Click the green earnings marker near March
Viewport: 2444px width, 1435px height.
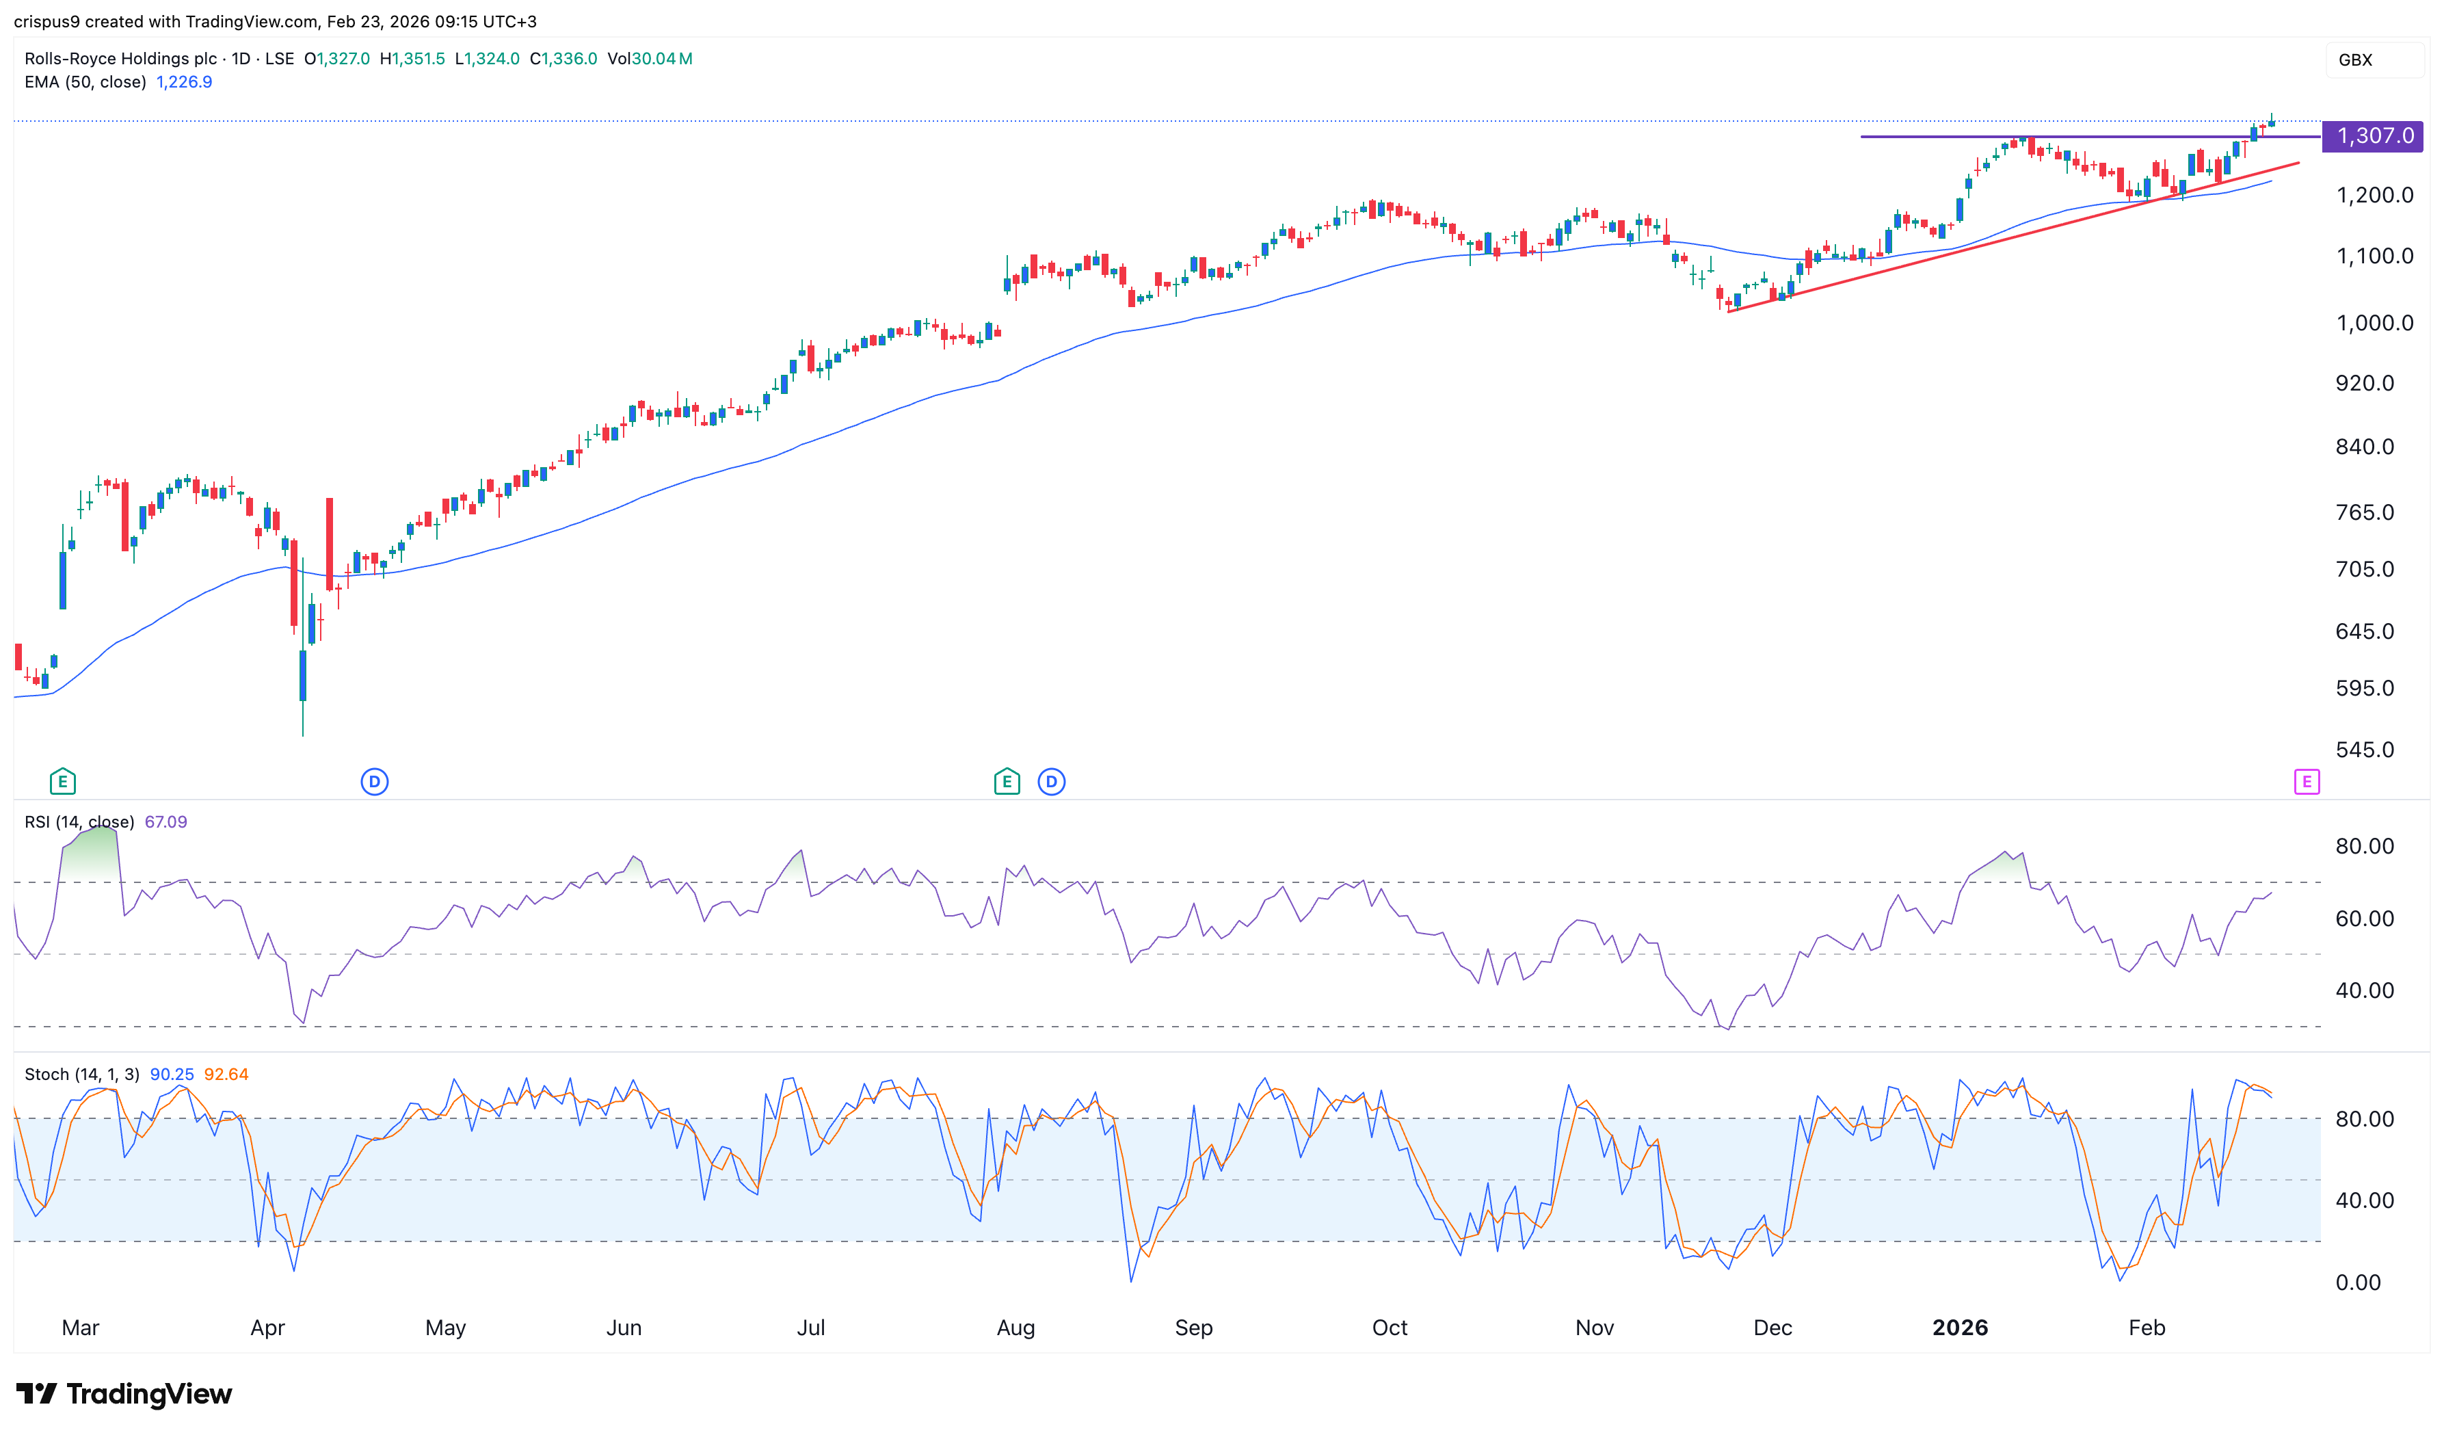click(62, 781)
